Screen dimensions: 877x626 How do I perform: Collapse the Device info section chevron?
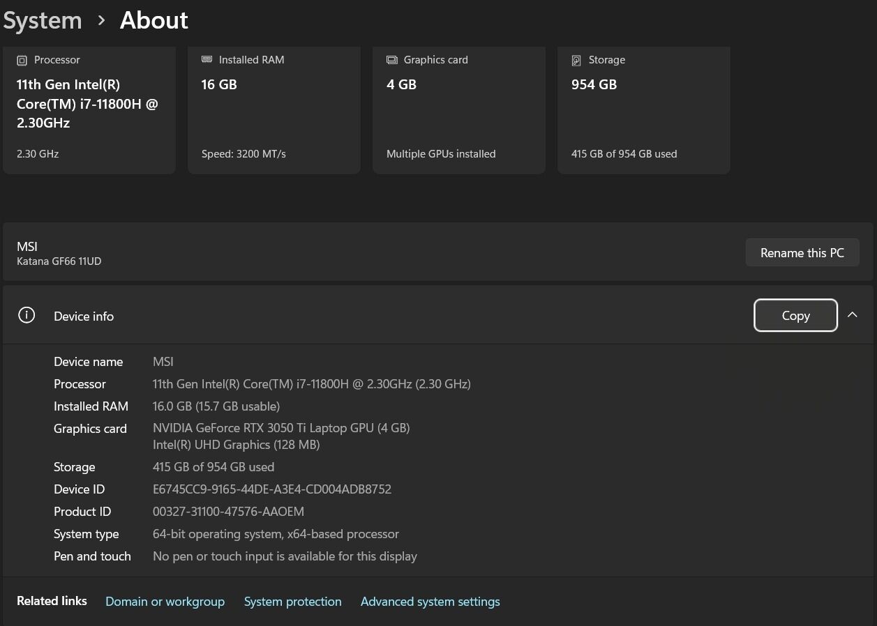coord(852,315)
